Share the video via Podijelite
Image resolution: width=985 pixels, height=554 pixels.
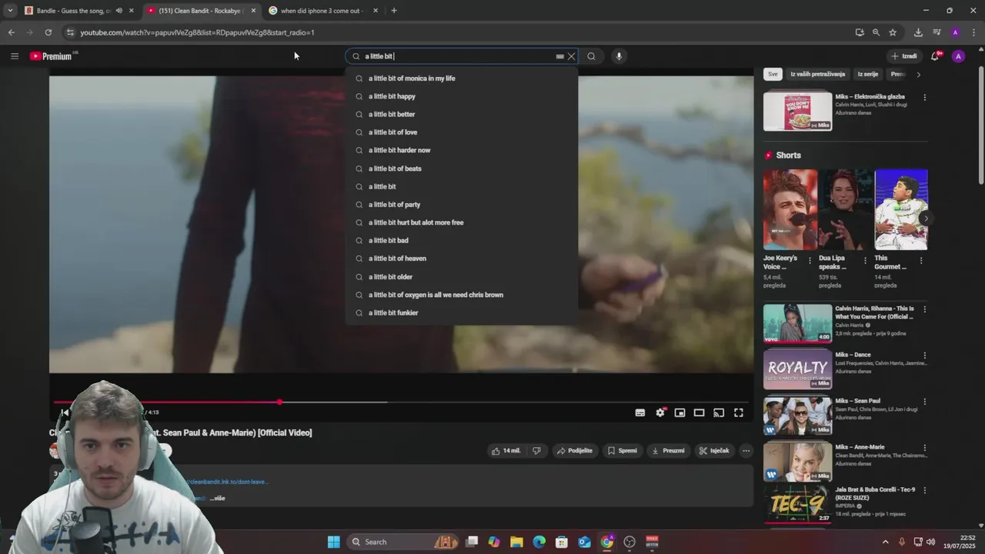[x=575, y=451]
